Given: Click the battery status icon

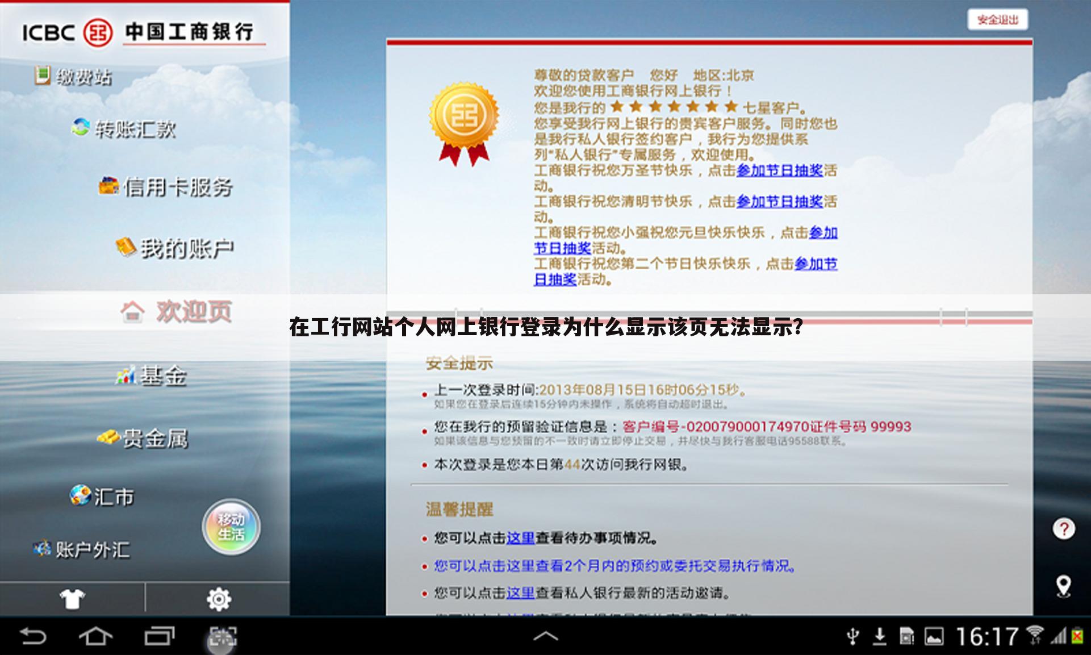Looking at the screenshot, I should pos(1077,636).
